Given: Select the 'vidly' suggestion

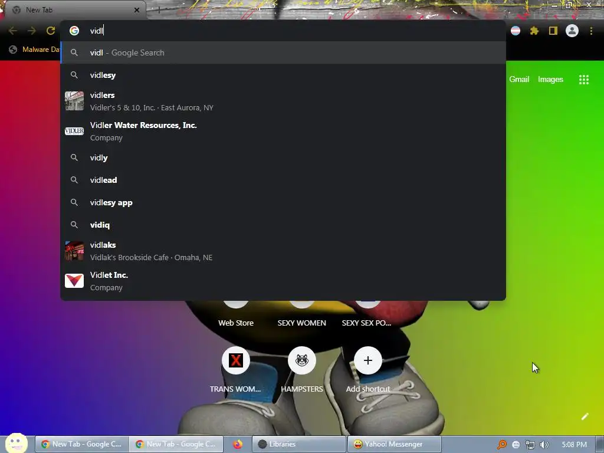Looking at the screenshot, I should [283, 157].
